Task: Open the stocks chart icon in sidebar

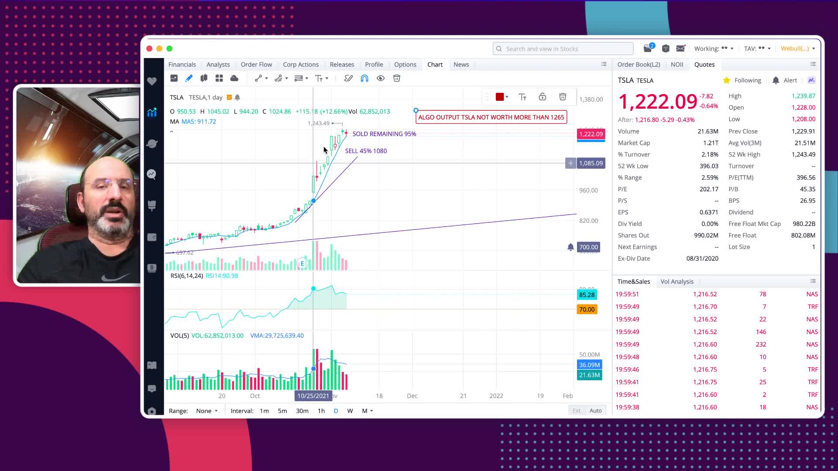Action: pos(152,112)
